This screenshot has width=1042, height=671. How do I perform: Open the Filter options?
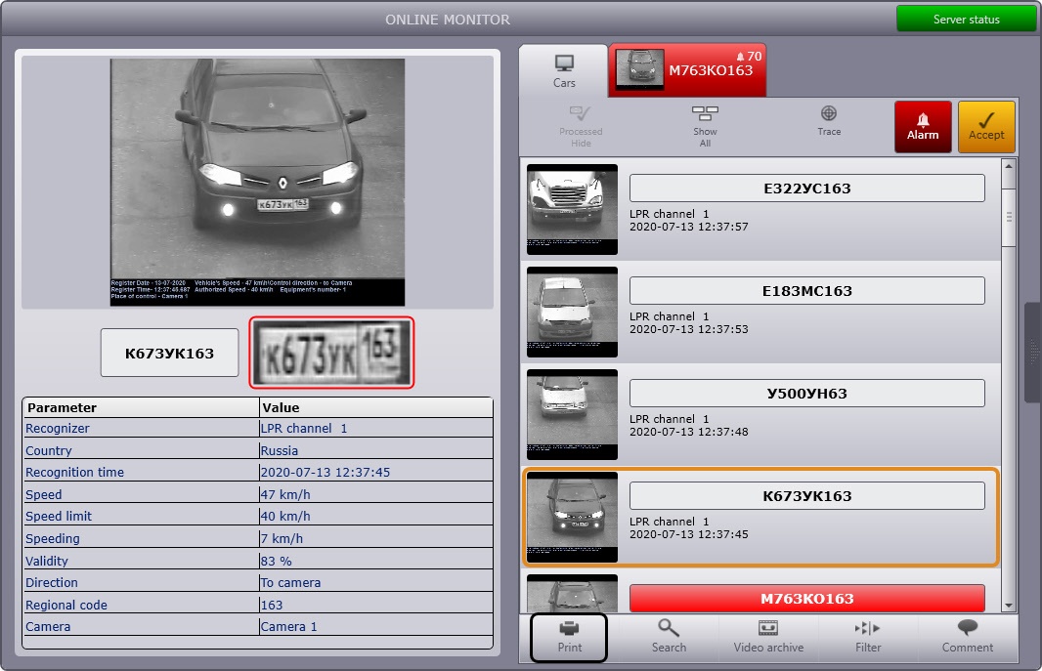(868, 636)
